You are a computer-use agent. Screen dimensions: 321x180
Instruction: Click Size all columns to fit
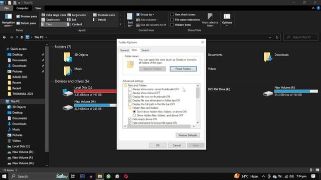pyautogui.click(x=151, y=25)
